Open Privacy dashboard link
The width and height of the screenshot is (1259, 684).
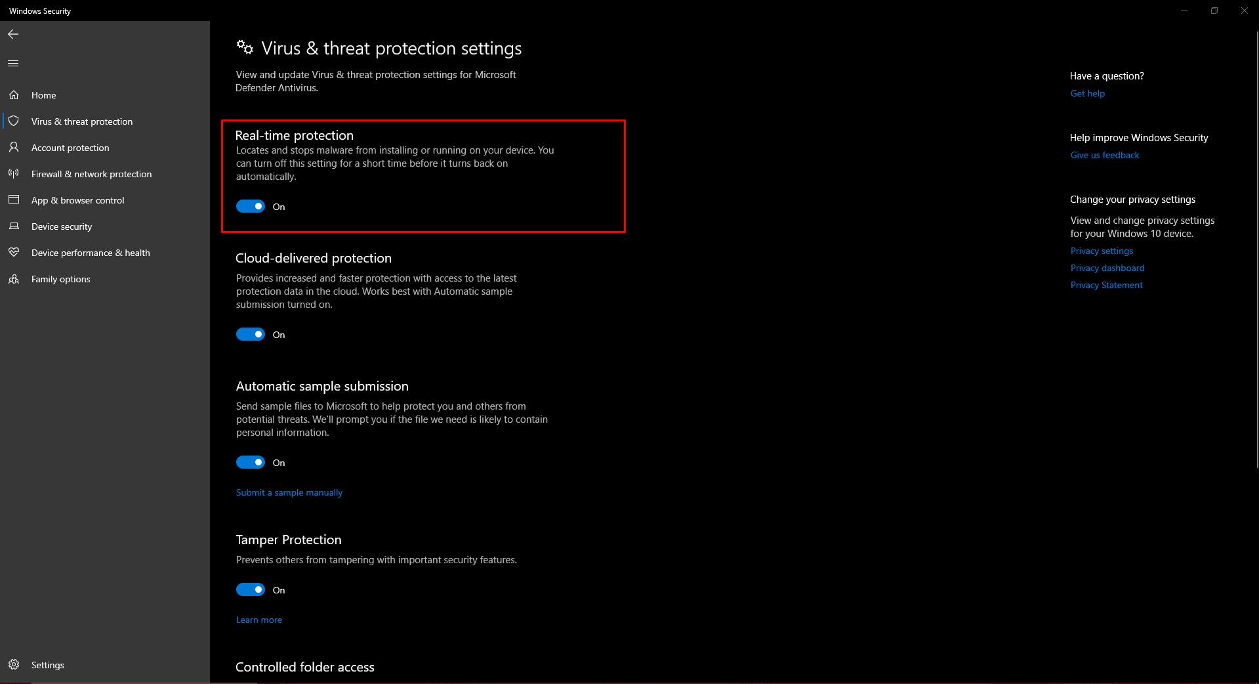pos(1107,268)
